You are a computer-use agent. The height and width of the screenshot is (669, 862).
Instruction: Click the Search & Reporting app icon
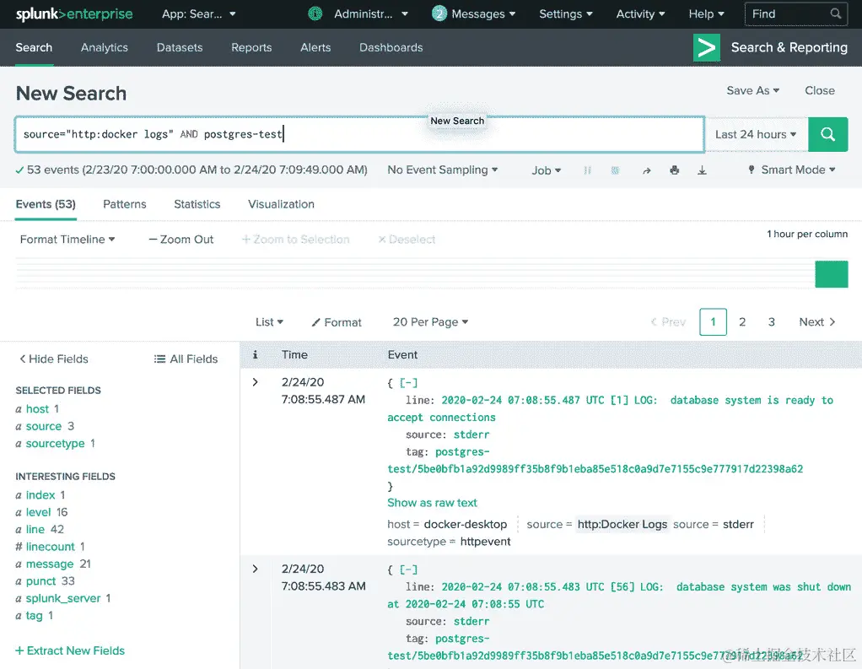(707, 48)
